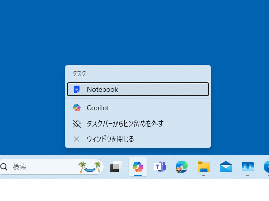Click the unpin icon in the jump list

click(x=77, y=124)
